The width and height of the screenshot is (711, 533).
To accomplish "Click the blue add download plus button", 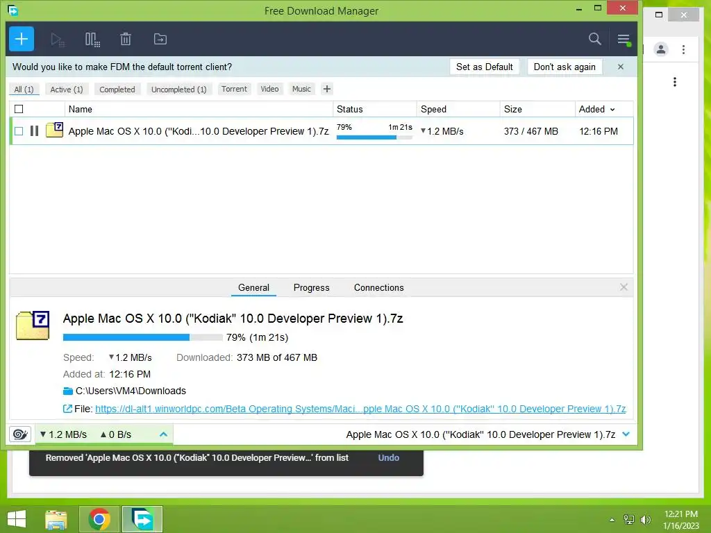I will click(x=22, y=39).
